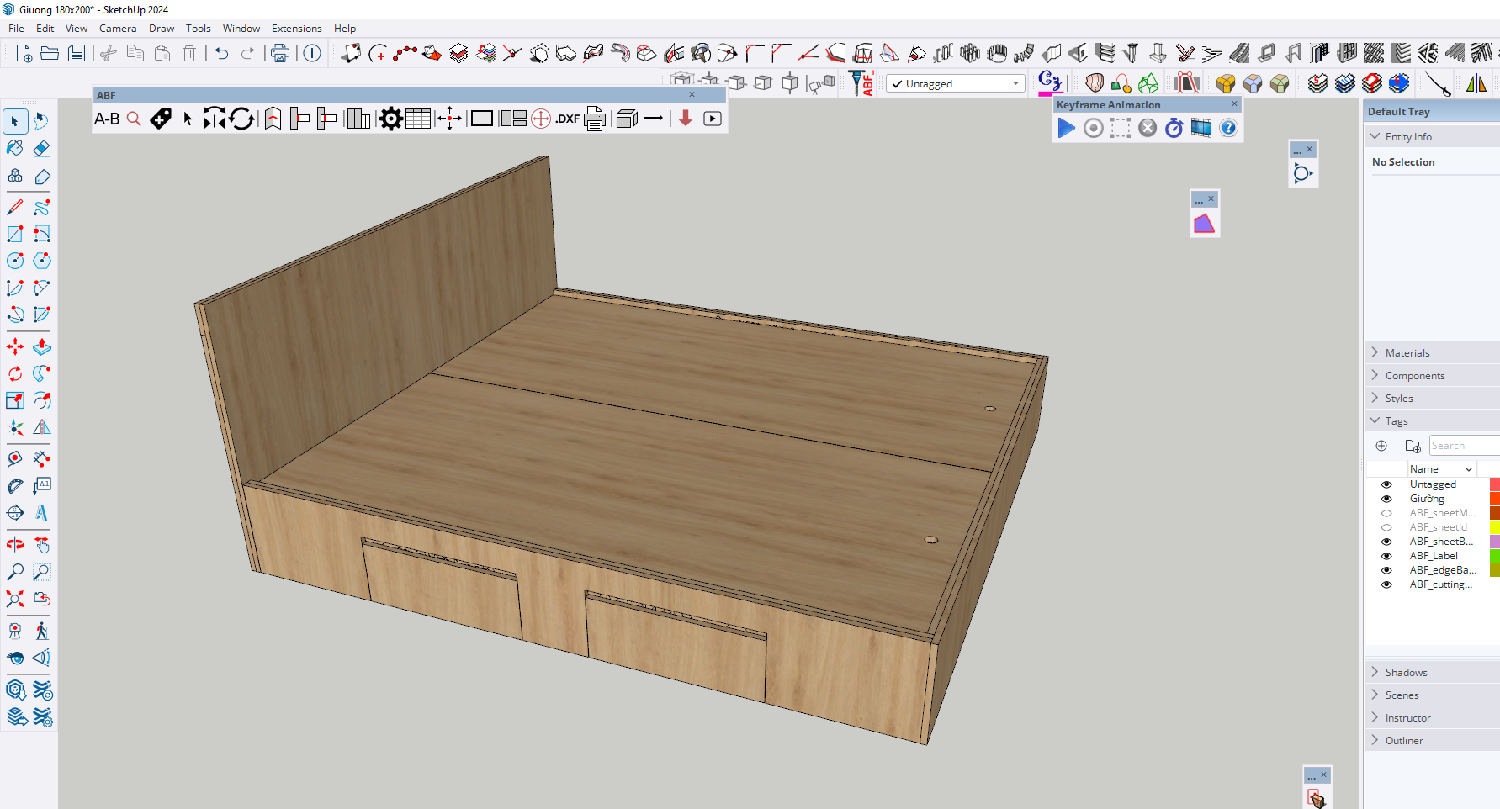Select the Move tool
This screenshot has width=1500, height=809.
(15, 346)
